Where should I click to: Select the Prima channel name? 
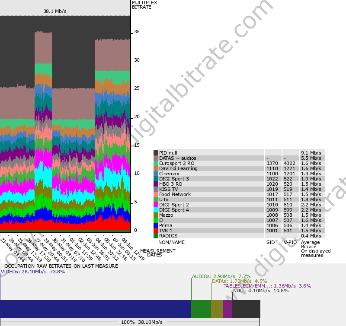166,225
